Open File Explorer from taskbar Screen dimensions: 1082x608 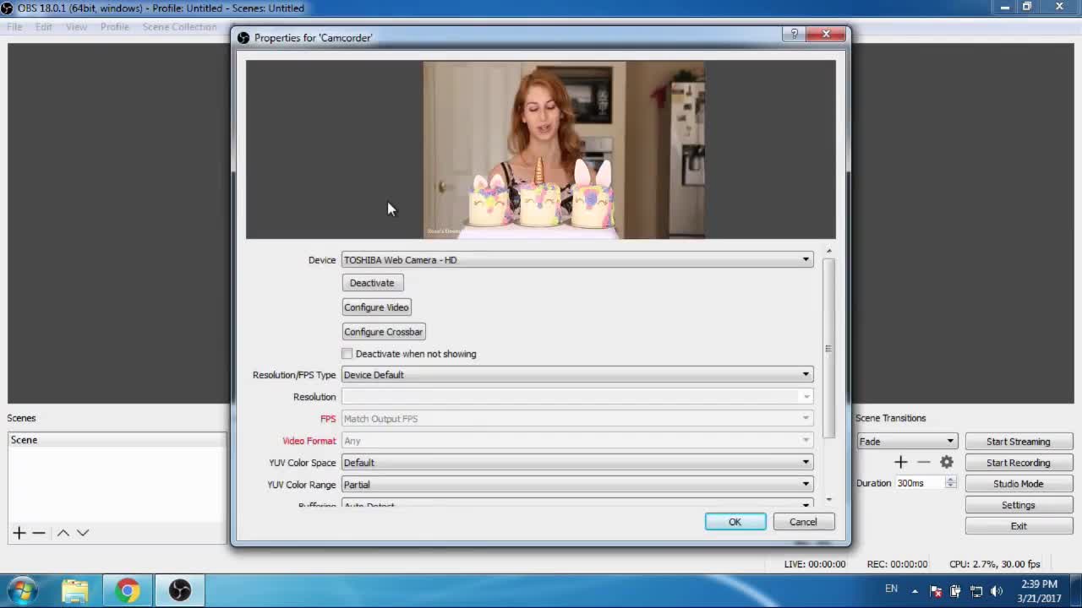tap(75, 590)
